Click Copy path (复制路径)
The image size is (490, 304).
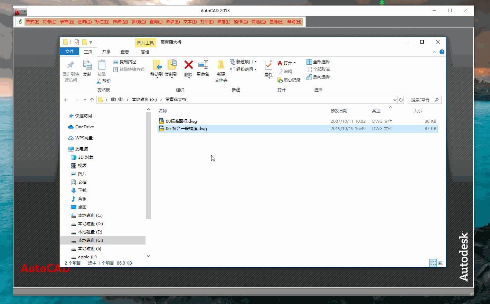(125, 62)
